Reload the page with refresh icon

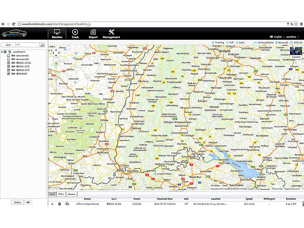pyautogui.click(x=14, y=24)
